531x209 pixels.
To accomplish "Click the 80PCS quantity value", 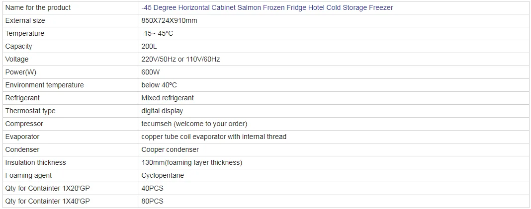I will 152,201.
